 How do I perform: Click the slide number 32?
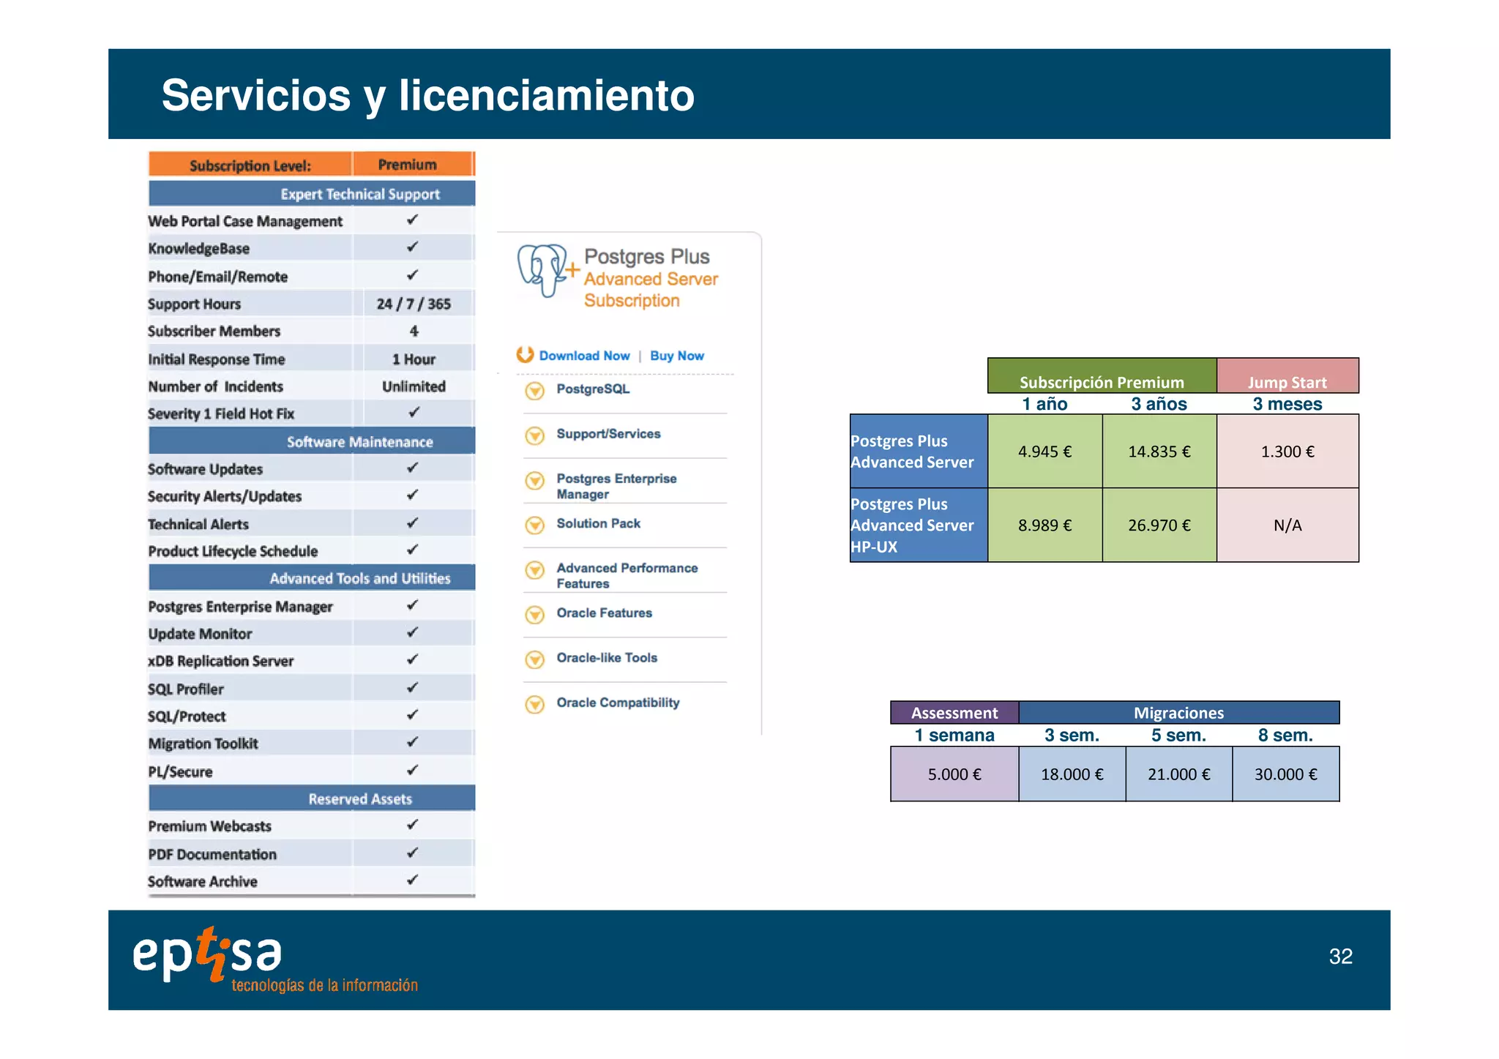[1341, 957]
